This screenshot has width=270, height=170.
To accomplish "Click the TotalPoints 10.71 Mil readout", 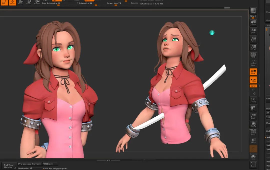I will (x=151, y=3).
